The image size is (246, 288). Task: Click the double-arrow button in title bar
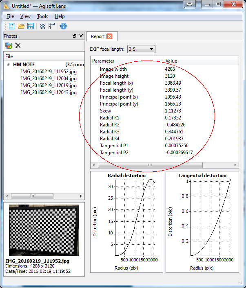[x=190, y=4]
